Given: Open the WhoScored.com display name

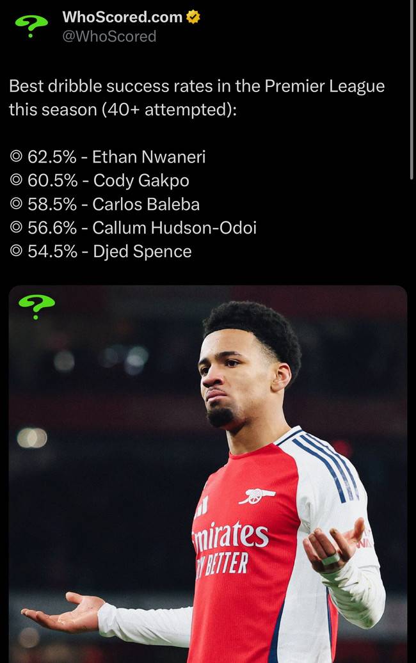Looking at the screenshot, I should pyautogui.click(x=122, y=17).
